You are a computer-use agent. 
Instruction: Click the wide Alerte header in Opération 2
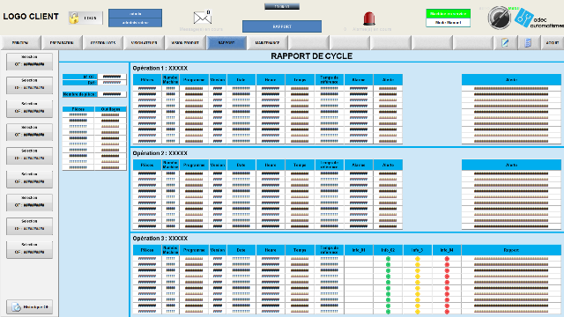coord(511,165)
